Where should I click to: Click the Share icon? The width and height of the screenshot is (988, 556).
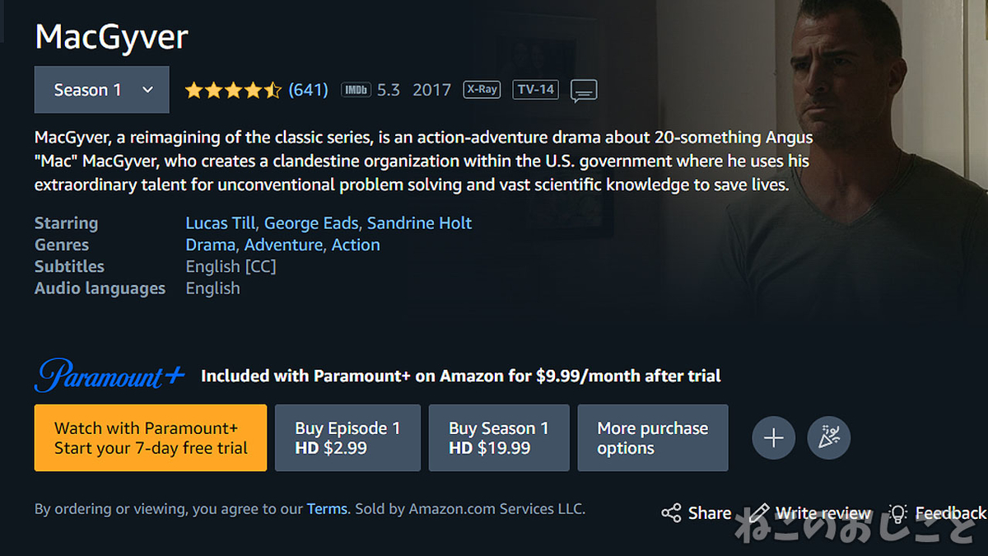click(671, 513)
